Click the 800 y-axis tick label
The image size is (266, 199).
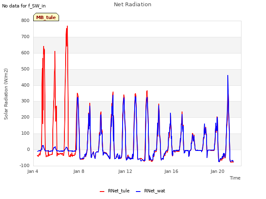(25, 20)
